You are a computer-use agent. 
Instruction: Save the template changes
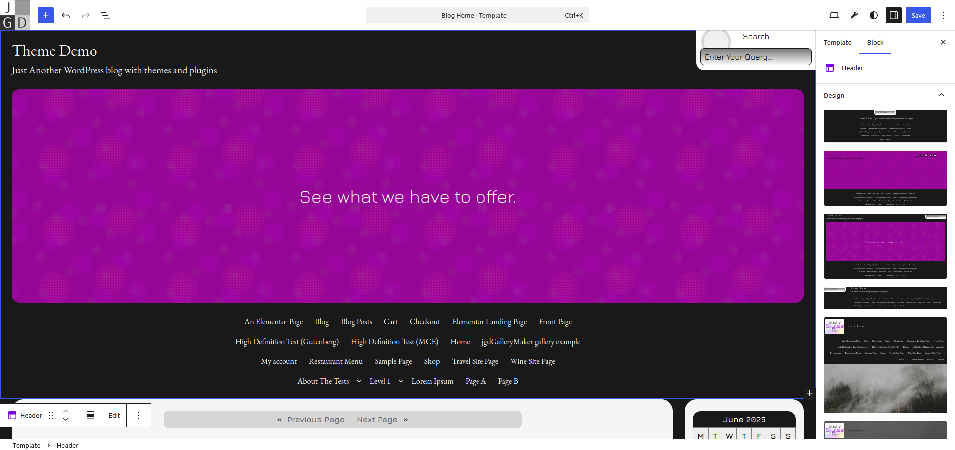coord(918,15)
